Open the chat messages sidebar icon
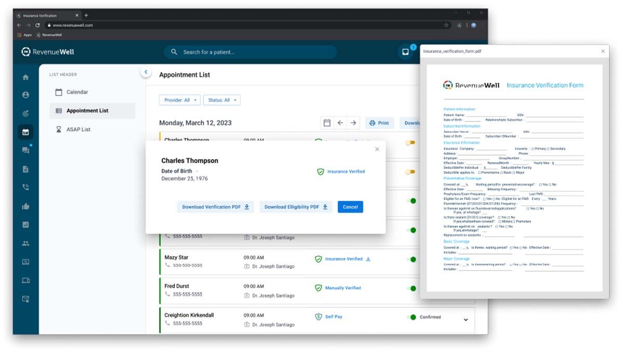This screenshot has height=352, width=623. click(x=25, y=150)
